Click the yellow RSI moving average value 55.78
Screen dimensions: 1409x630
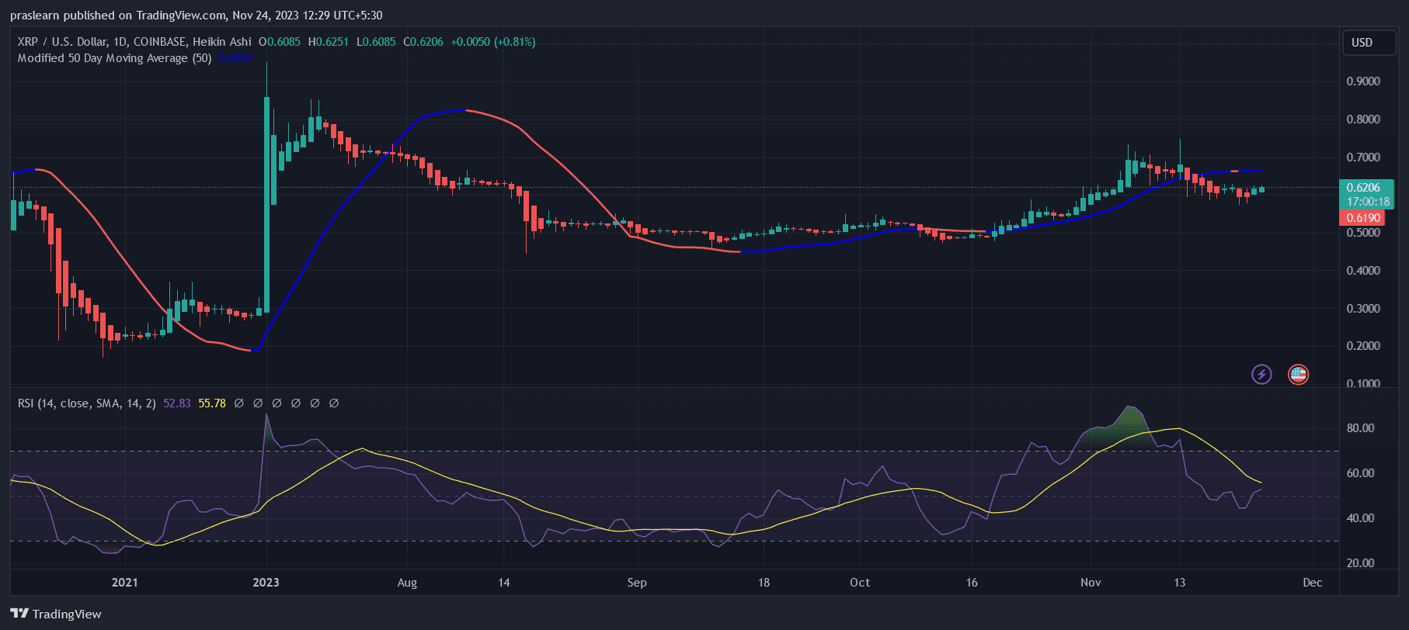pyautogui.click(x=212, y=403)
